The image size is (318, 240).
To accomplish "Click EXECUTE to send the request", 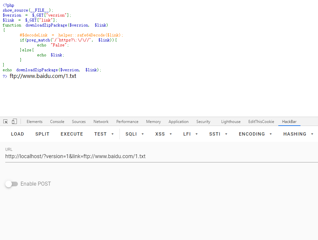I will (72, 134).
